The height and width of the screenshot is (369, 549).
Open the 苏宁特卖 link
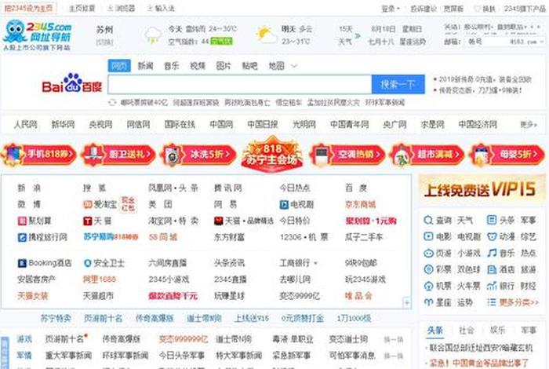56,318
